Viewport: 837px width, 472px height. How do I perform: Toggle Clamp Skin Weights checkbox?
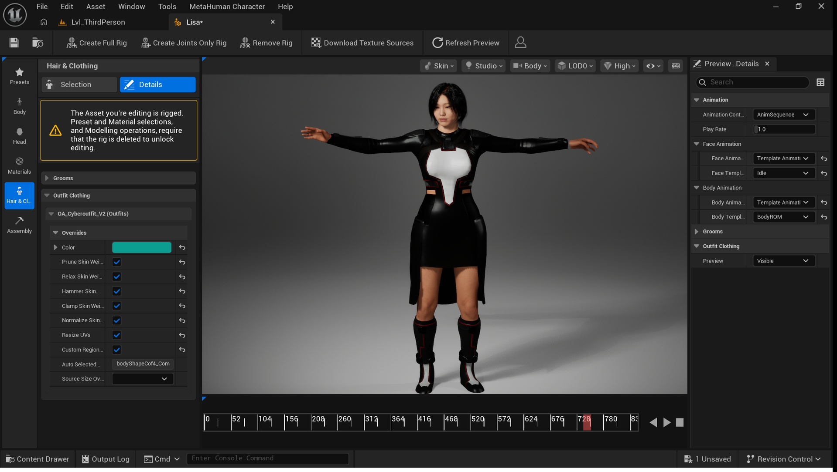tap(116, 306)
